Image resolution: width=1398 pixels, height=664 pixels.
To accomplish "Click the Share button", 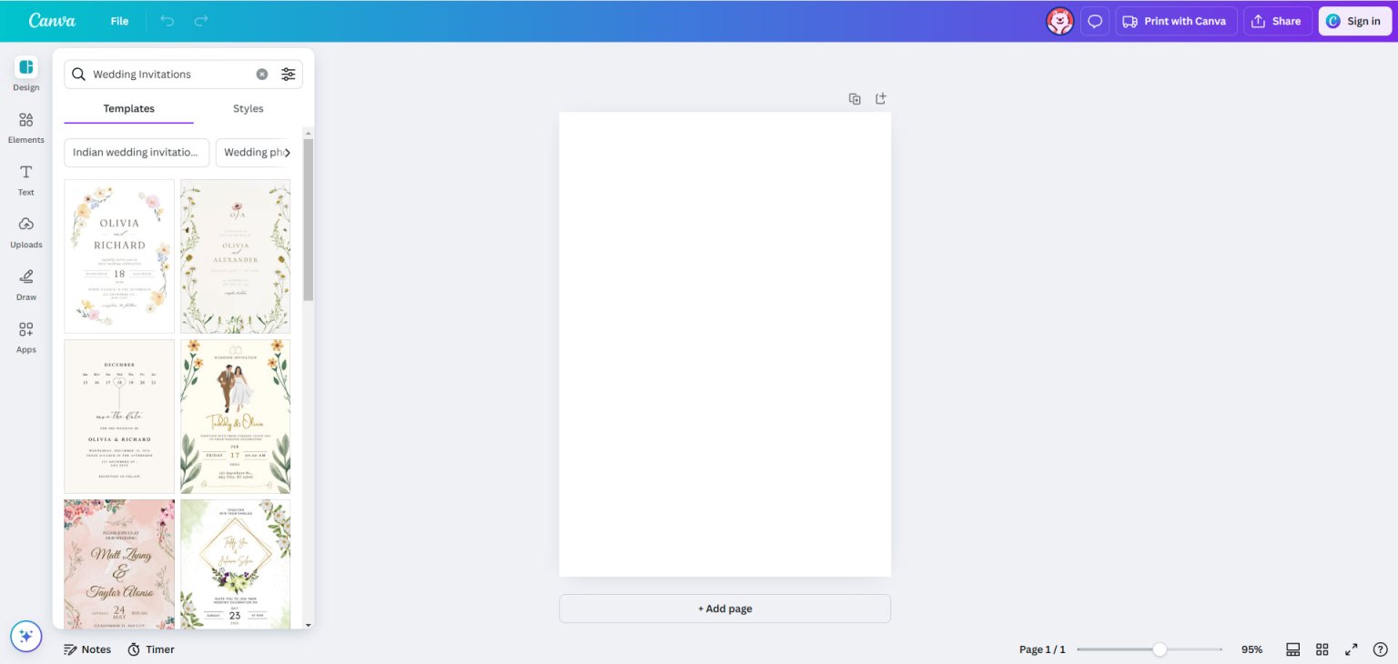I will pyautogui.click(x=1277, y=21).
